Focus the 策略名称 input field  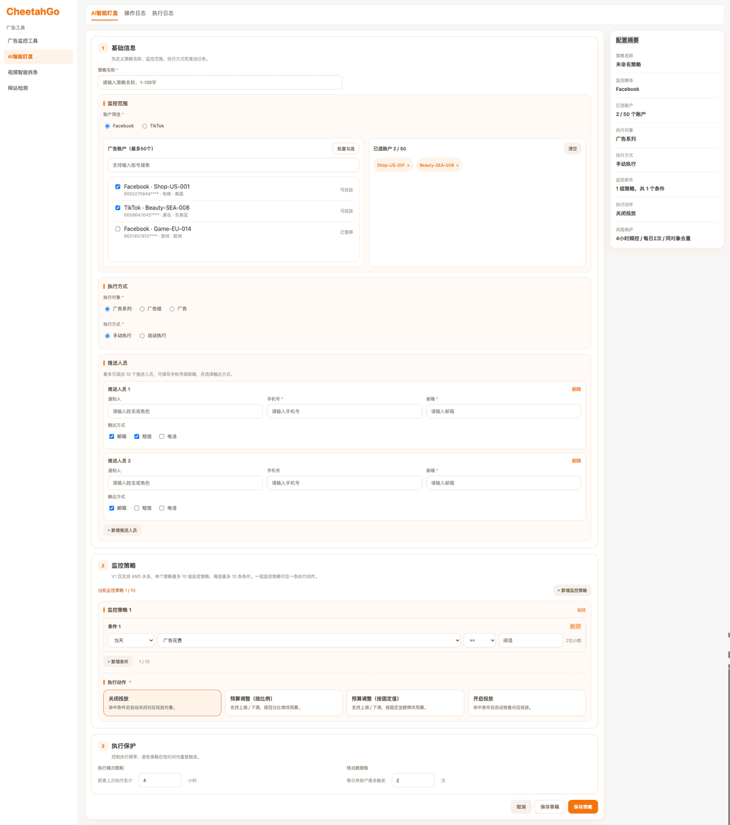220,82
